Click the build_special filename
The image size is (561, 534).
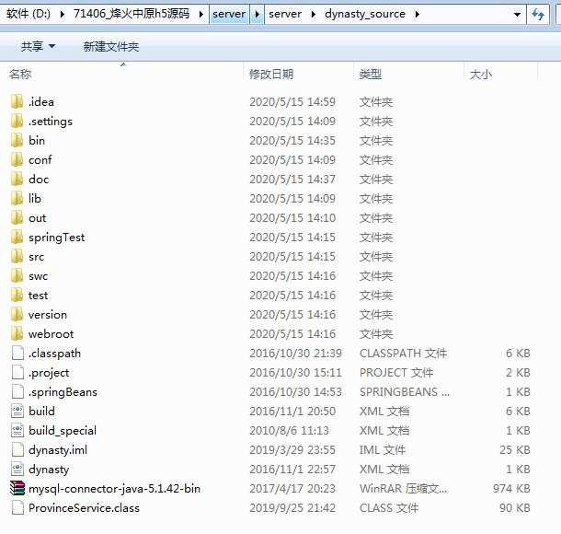63,431
